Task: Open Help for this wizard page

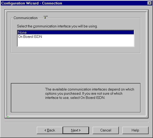Action: [135, 130]
